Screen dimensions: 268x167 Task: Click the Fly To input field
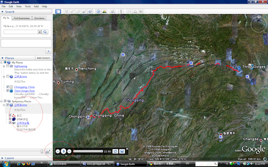21,32
